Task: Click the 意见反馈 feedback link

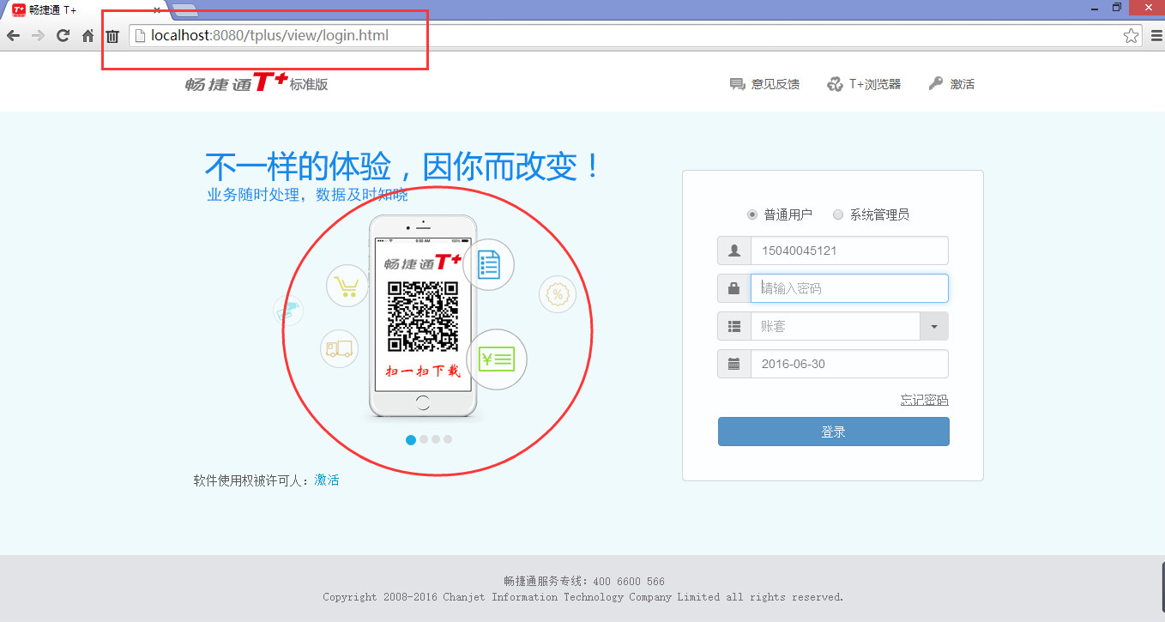Action: (764, 84)
